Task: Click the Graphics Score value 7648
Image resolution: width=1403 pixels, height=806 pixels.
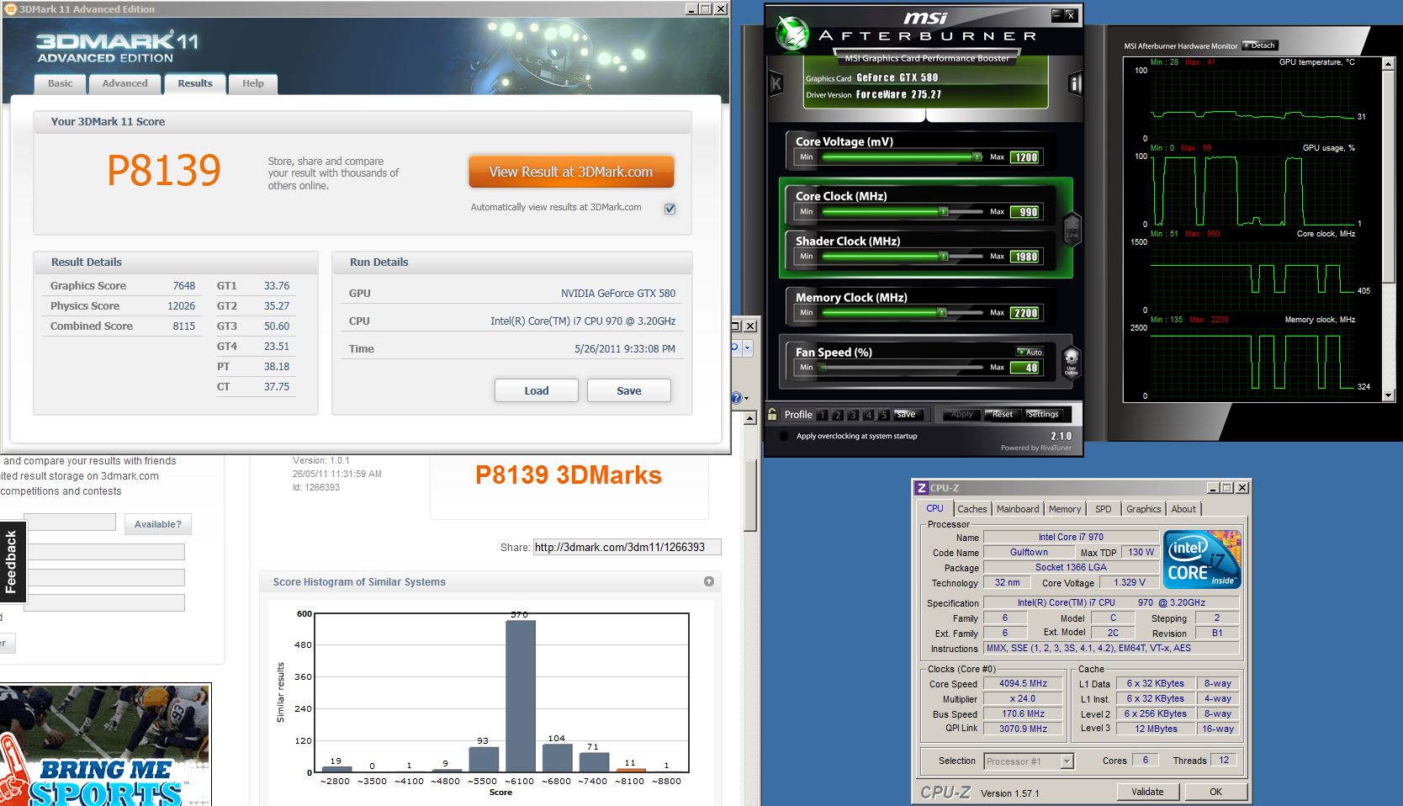Action: (183, 286)
